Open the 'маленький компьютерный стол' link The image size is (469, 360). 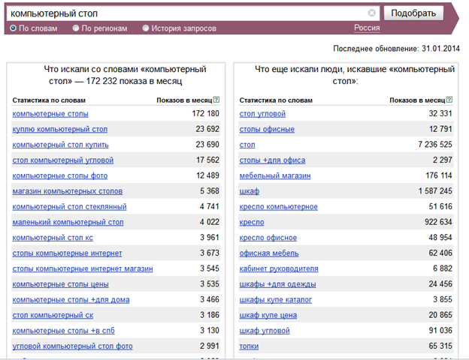tap(68, 223)
